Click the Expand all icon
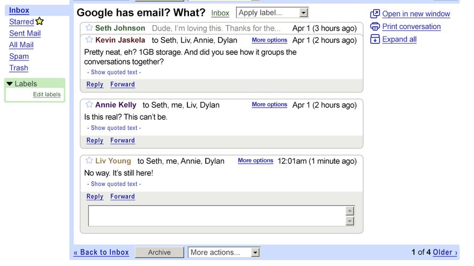 pyautogui.click(x=375, y=39)
